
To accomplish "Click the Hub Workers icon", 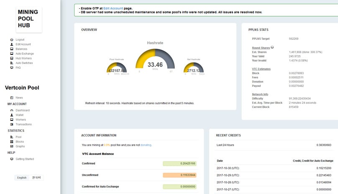I will 12,58.
